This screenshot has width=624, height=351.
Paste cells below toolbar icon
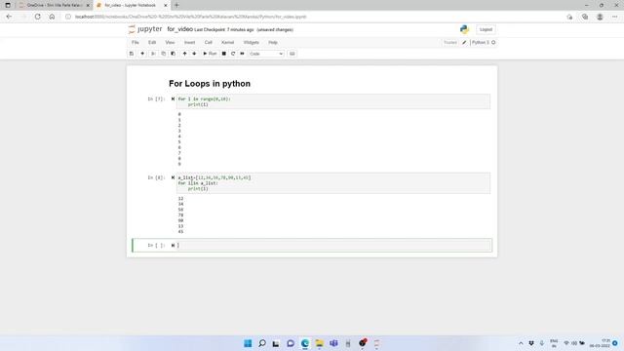click(174, 54)
